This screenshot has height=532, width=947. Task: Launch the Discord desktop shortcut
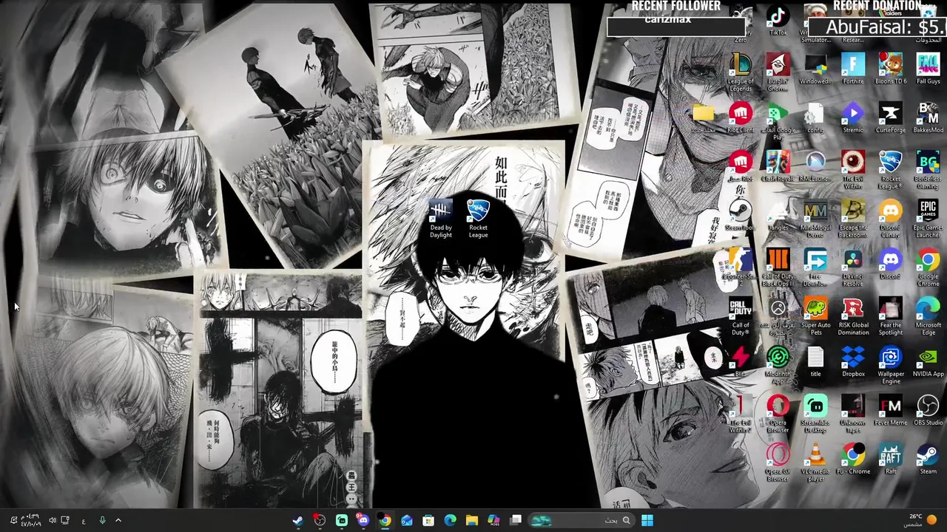click(891, 265)
